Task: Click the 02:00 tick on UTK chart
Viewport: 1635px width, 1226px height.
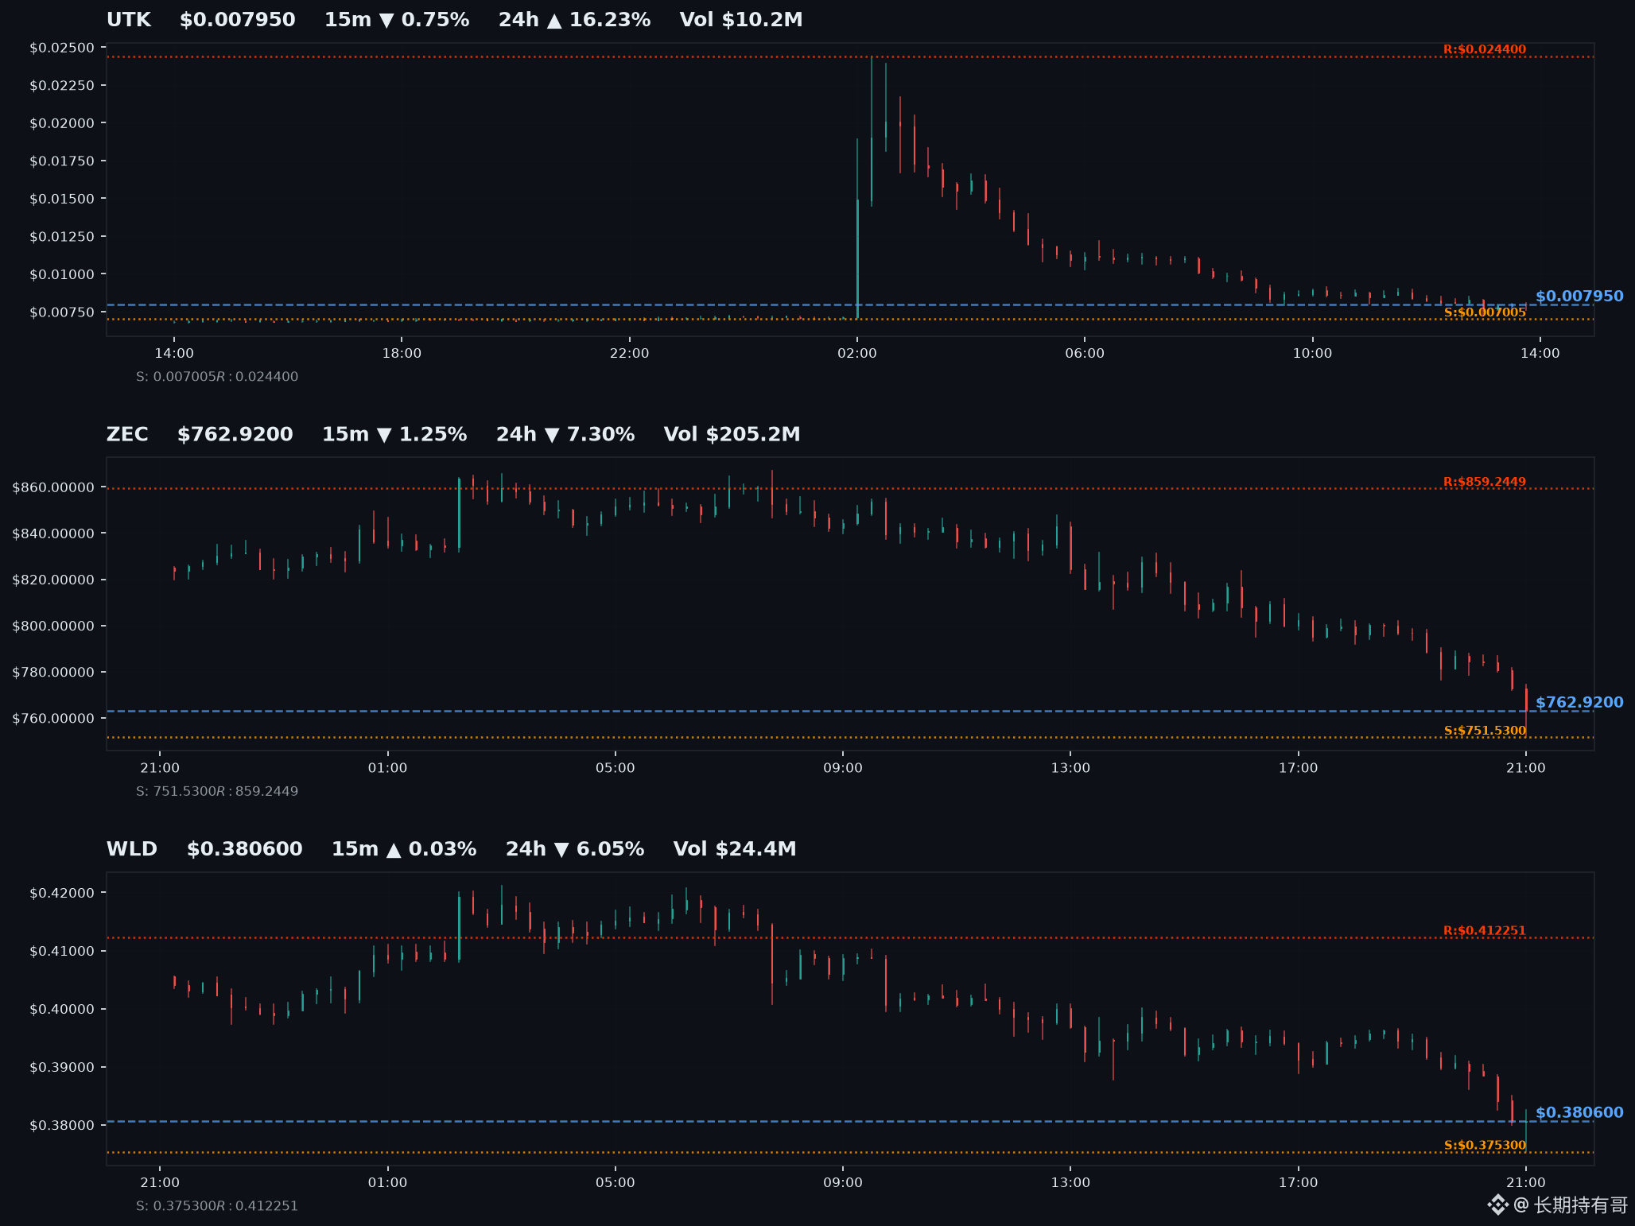Action: (x=857, y=353)
